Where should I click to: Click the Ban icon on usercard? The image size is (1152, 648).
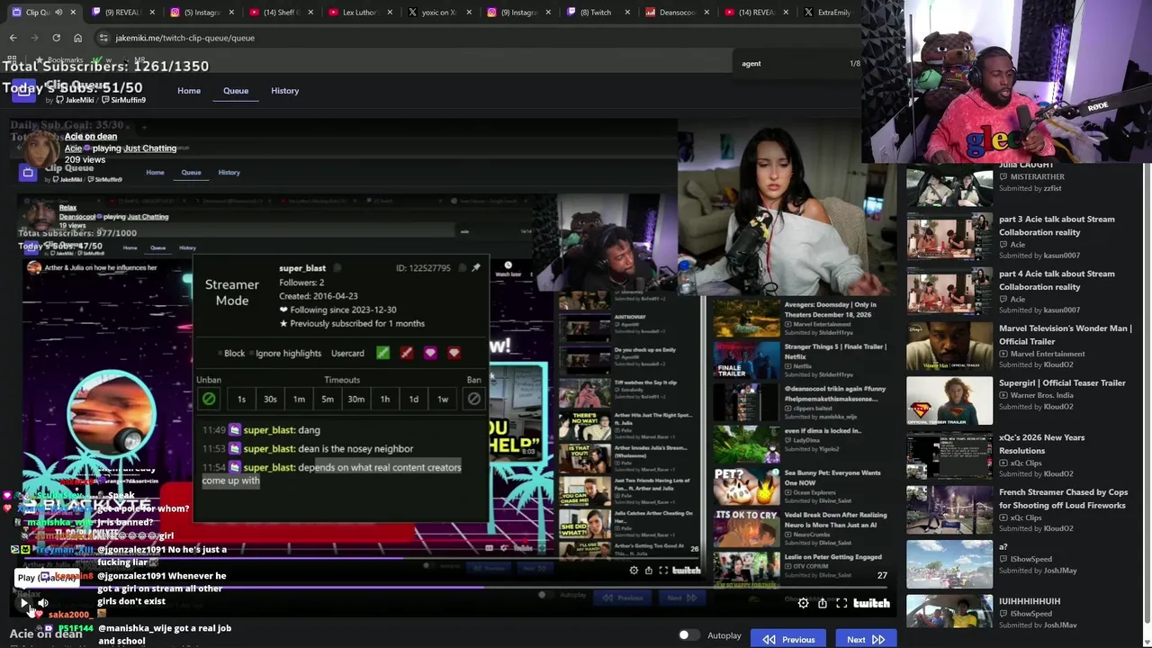(x=474, y=399)
